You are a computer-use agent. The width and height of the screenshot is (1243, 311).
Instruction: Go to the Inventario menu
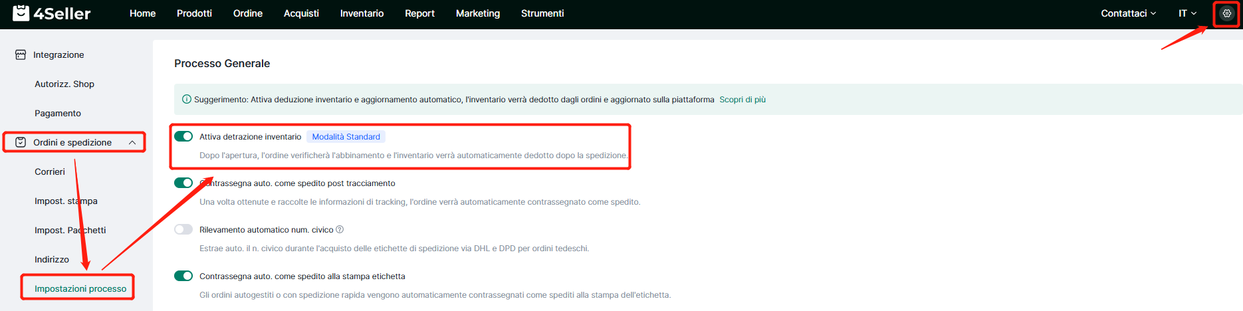[x=362, y=13]
